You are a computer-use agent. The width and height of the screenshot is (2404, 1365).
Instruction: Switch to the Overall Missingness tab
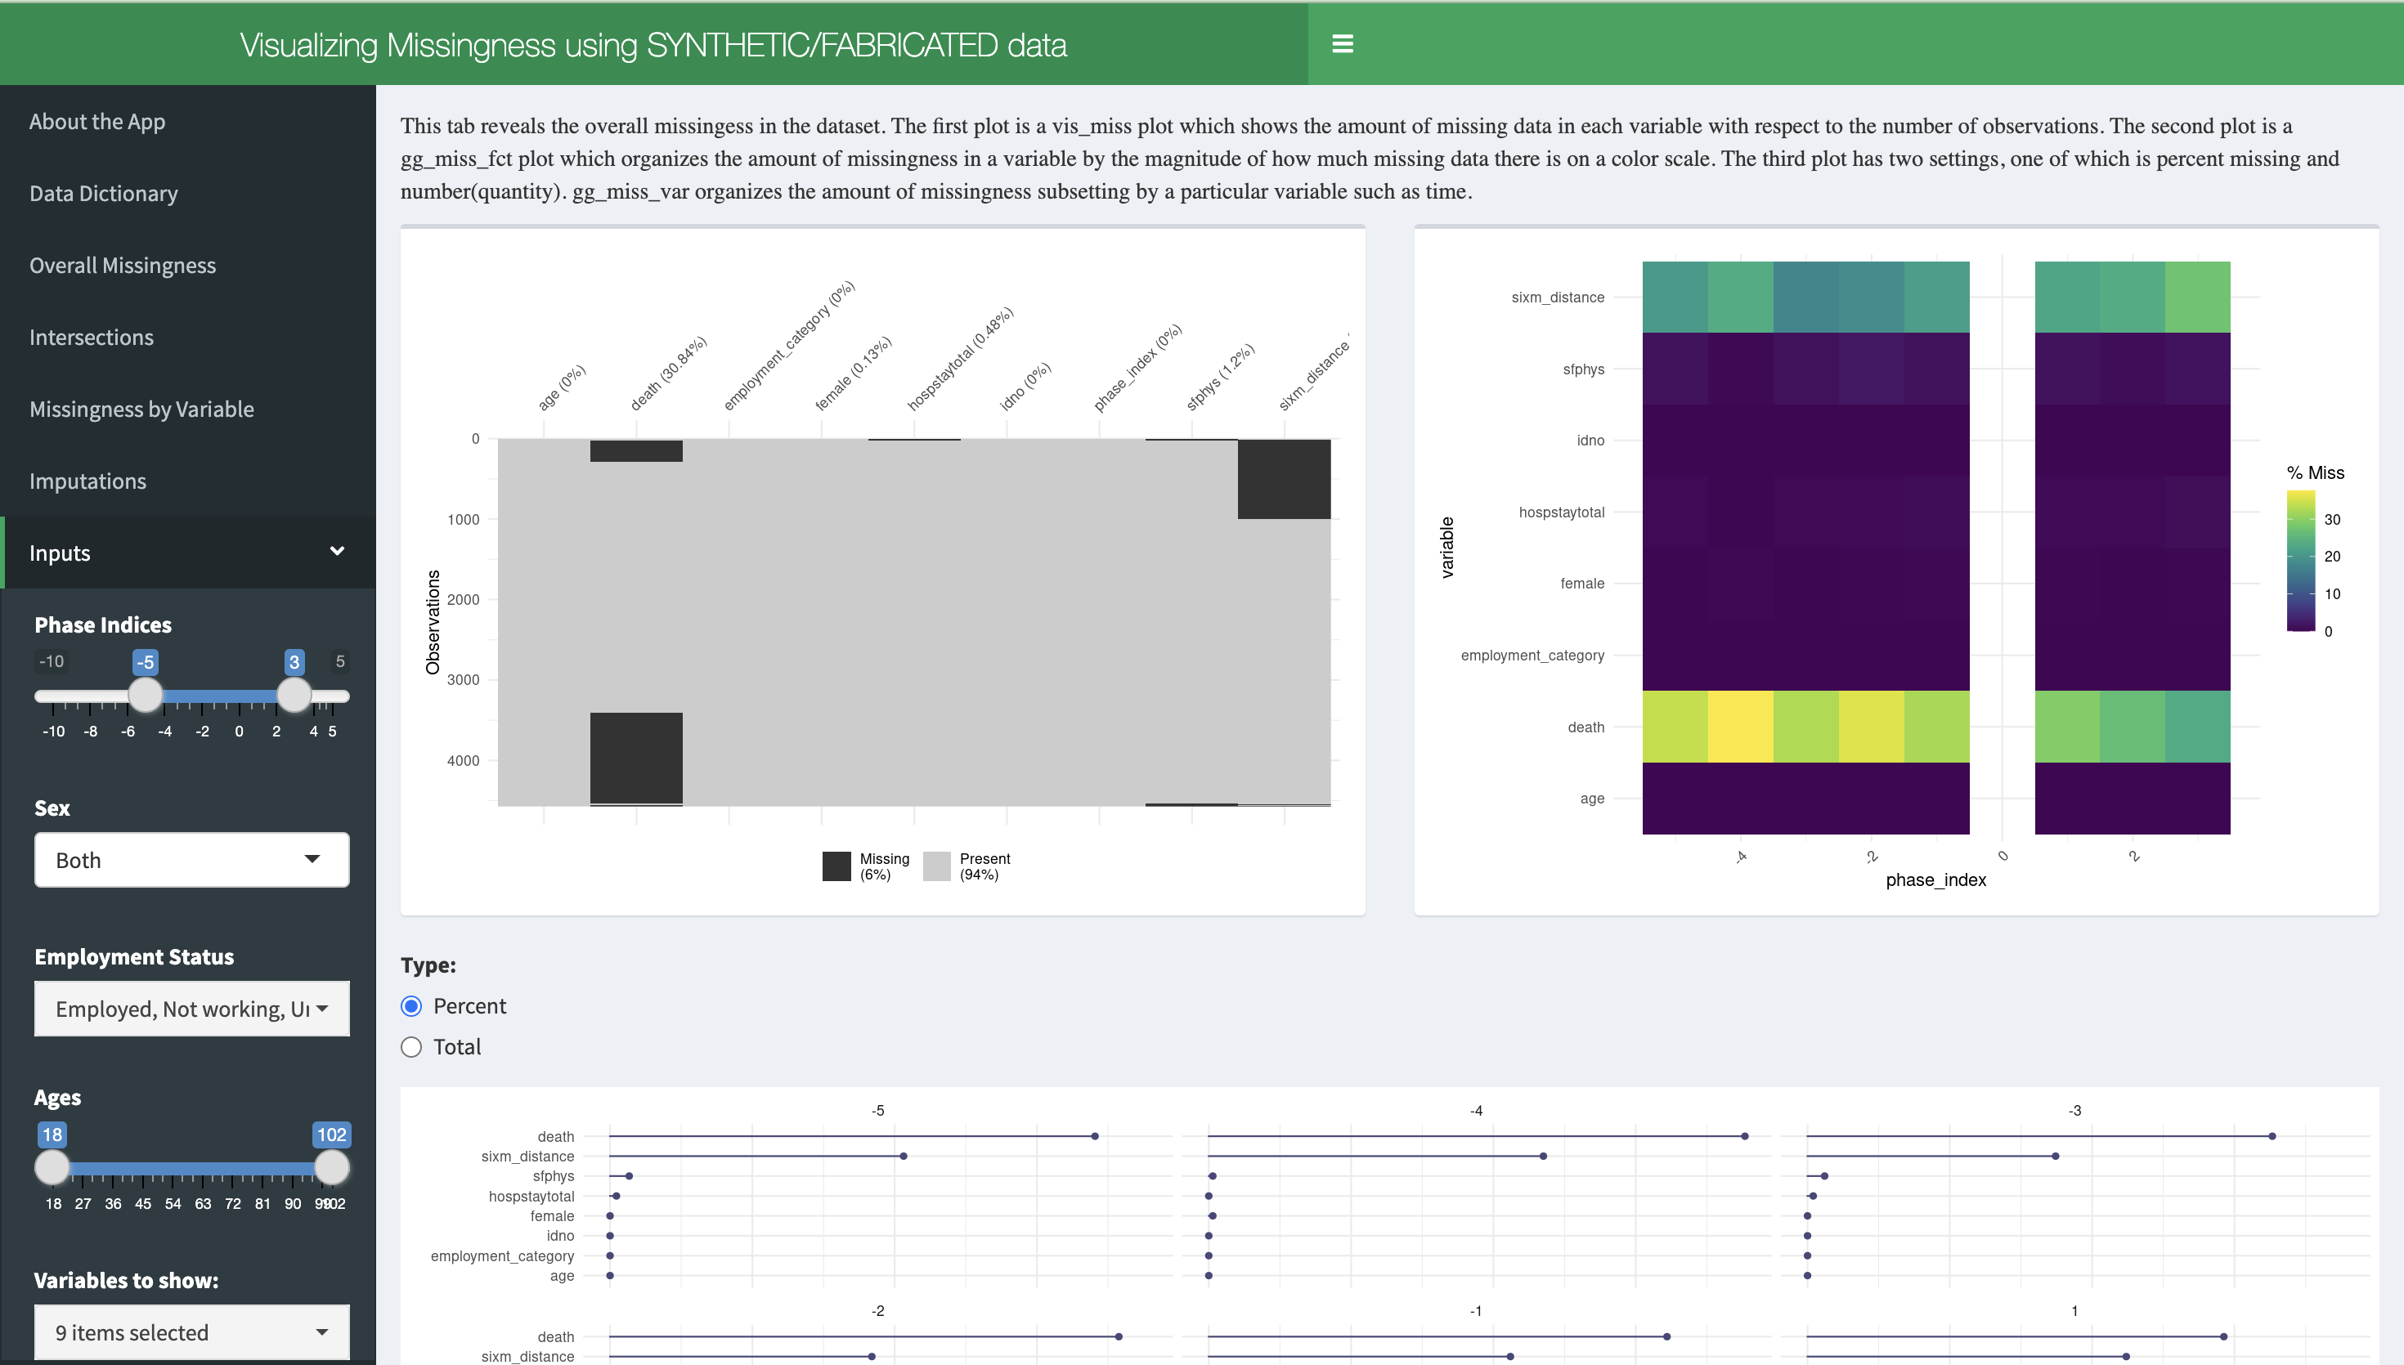pos(123,266)
